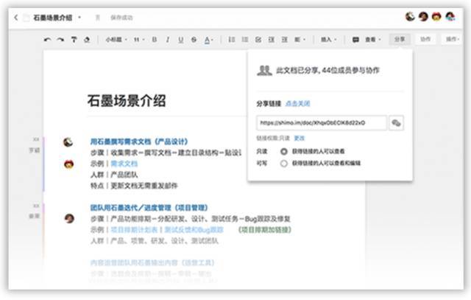Click 点击关闭 to disable share link

click(x=297, y=105)
